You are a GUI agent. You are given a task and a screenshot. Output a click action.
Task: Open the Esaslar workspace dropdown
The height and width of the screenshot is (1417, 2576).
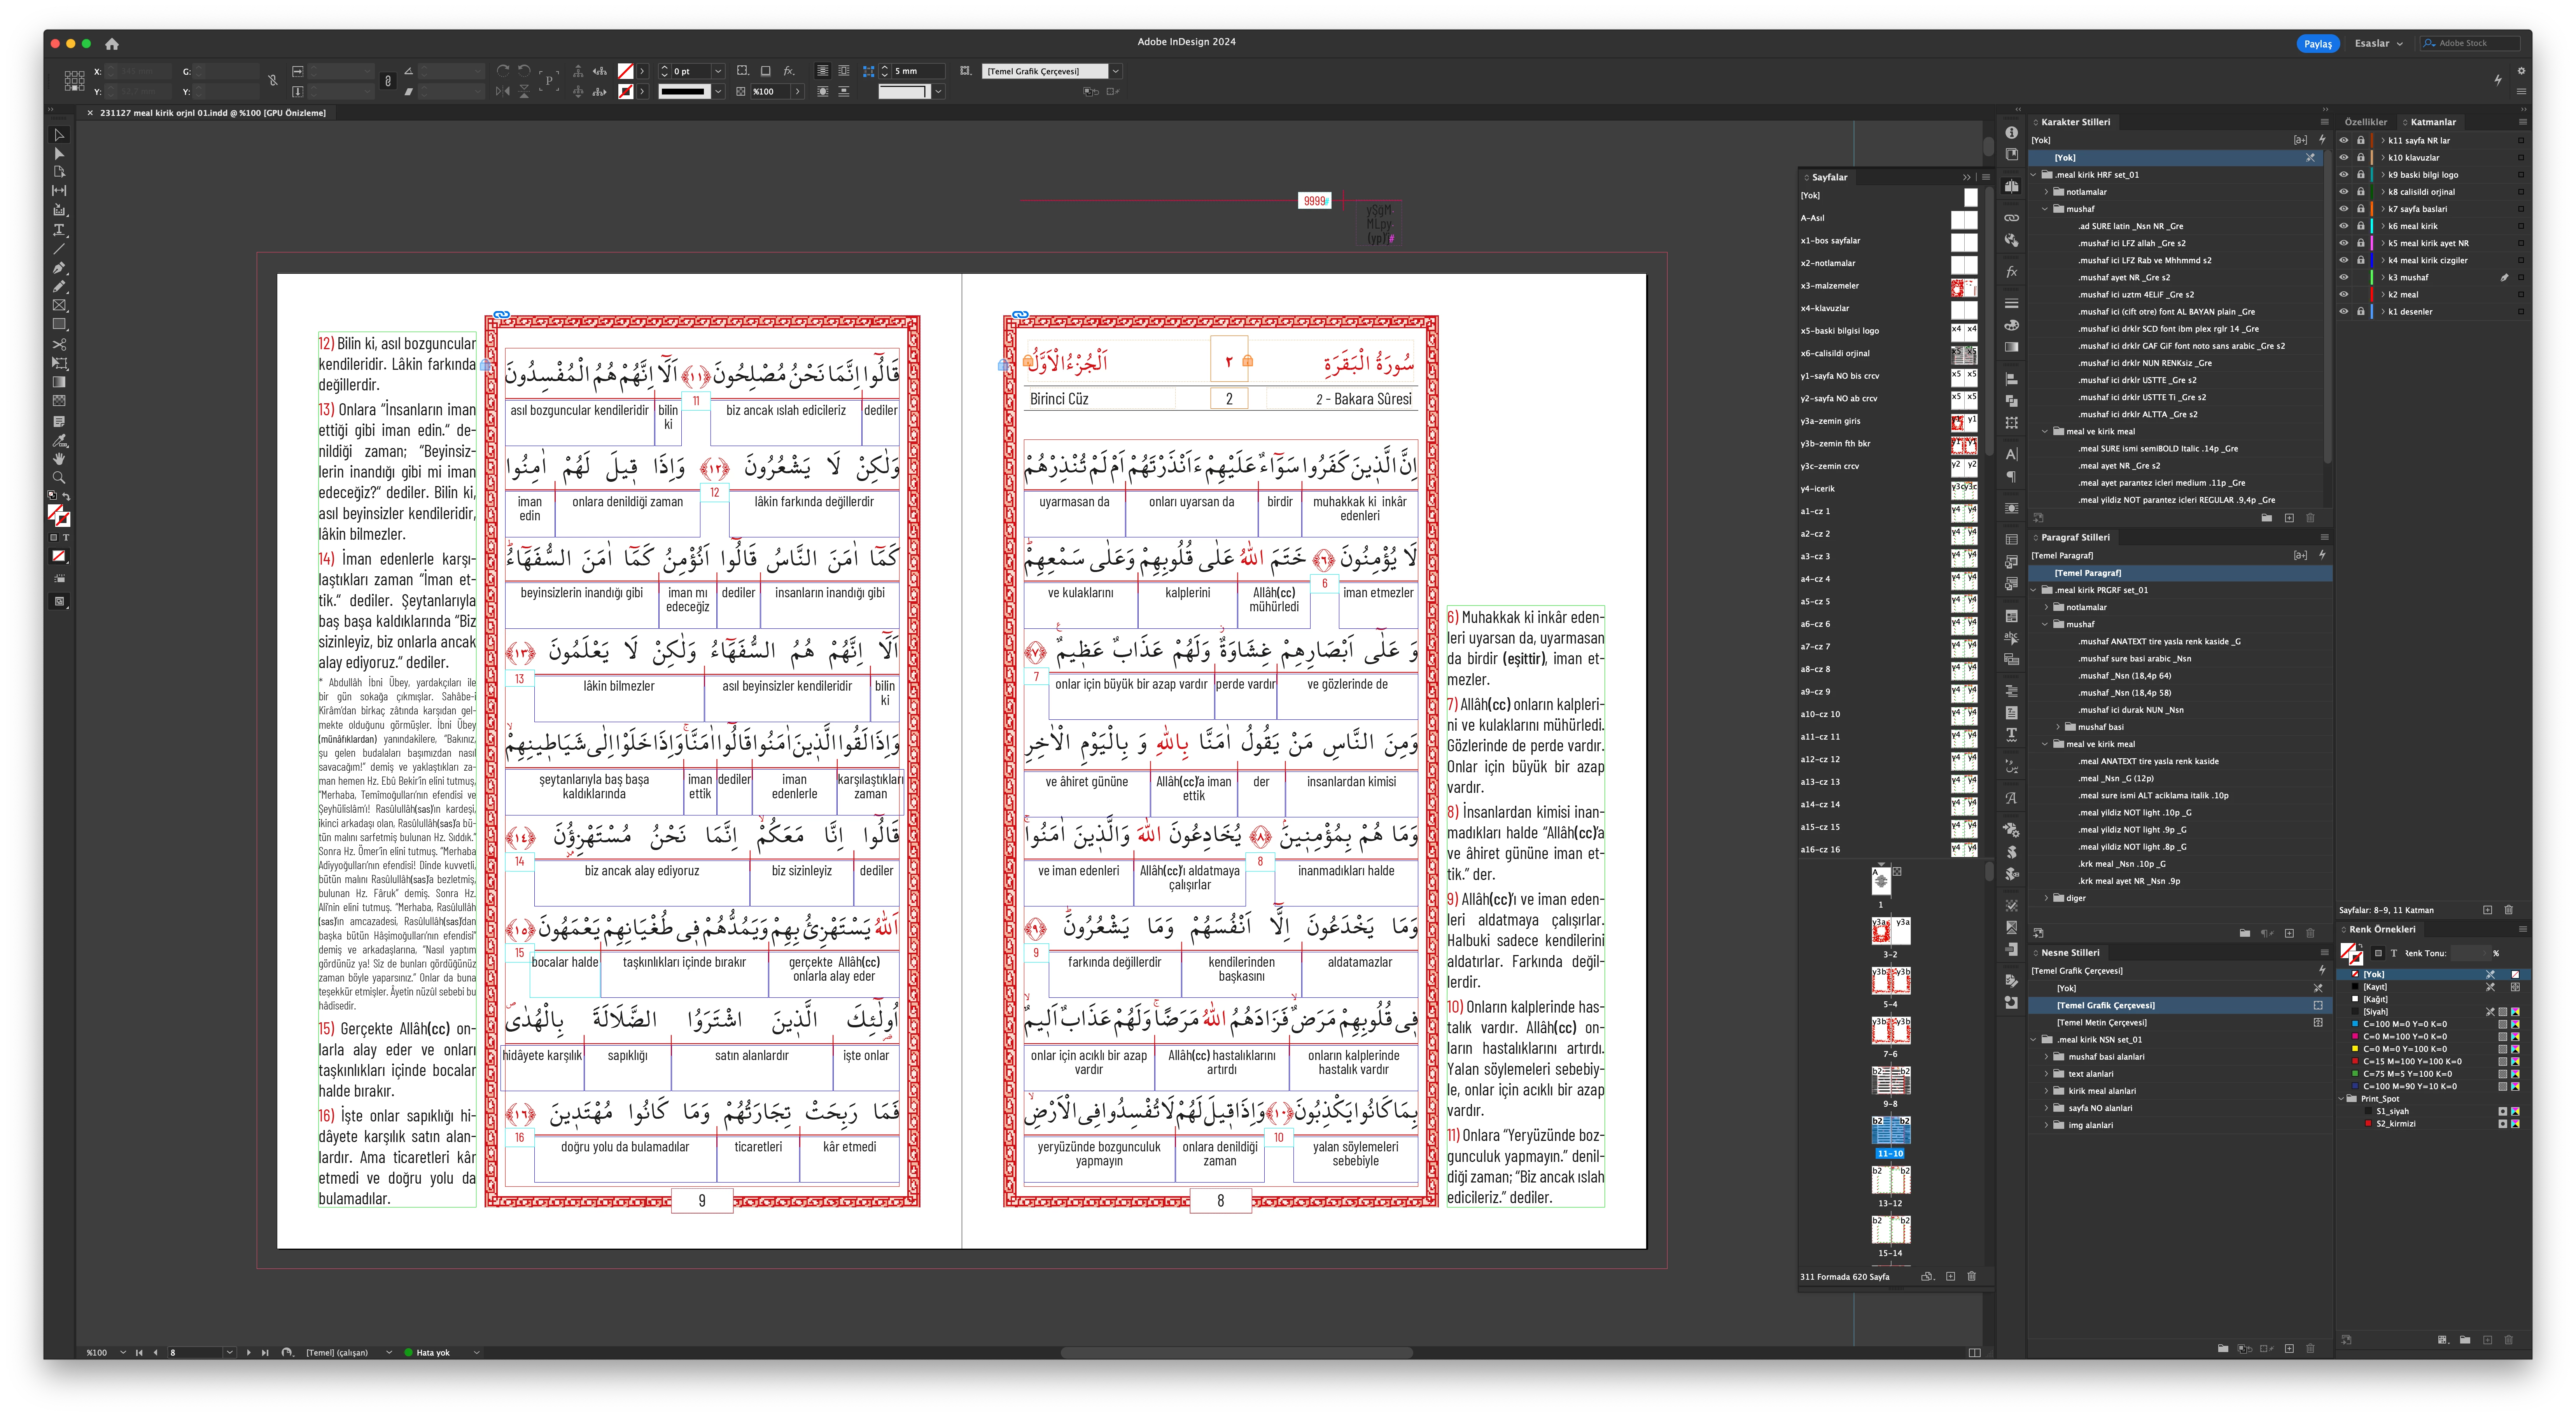2378,43
